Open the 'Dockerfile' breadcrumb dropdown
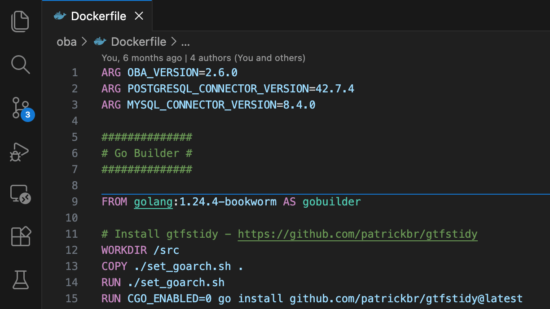 point(138,42)
